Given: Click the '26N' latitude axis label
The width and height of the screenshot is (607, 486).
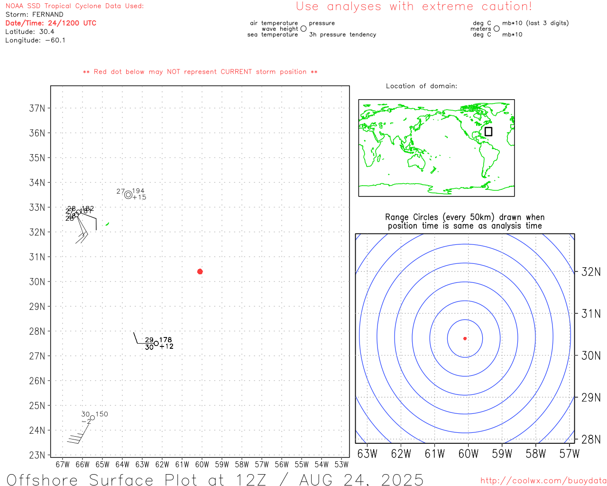Looking at the screenshot, I should (x=37, y=381).
